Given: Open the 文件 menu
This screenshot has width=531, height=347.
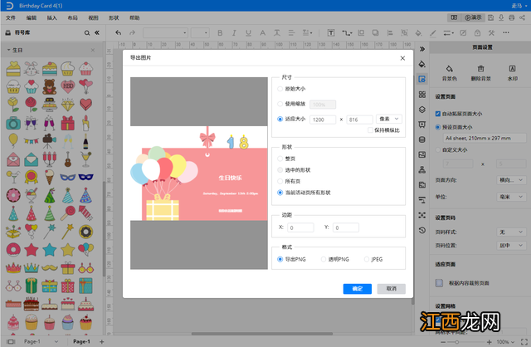Looking at the screenshot, I should coord(11,17).
